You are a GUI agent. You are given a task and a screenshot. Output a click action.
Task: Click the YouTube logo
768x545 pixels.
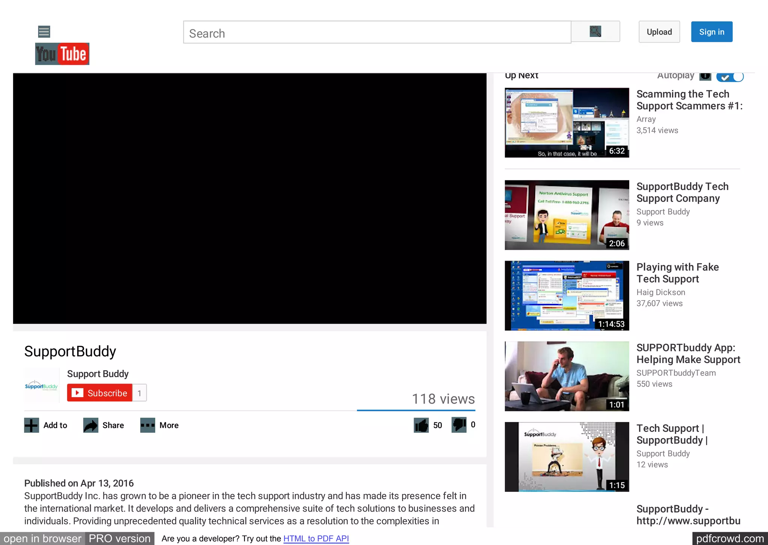coord(62,54)
